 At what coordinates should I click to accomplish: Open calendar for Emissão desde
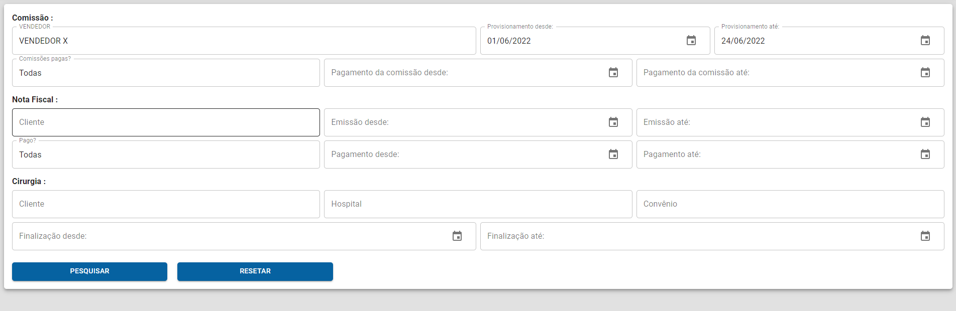point(613,122)
